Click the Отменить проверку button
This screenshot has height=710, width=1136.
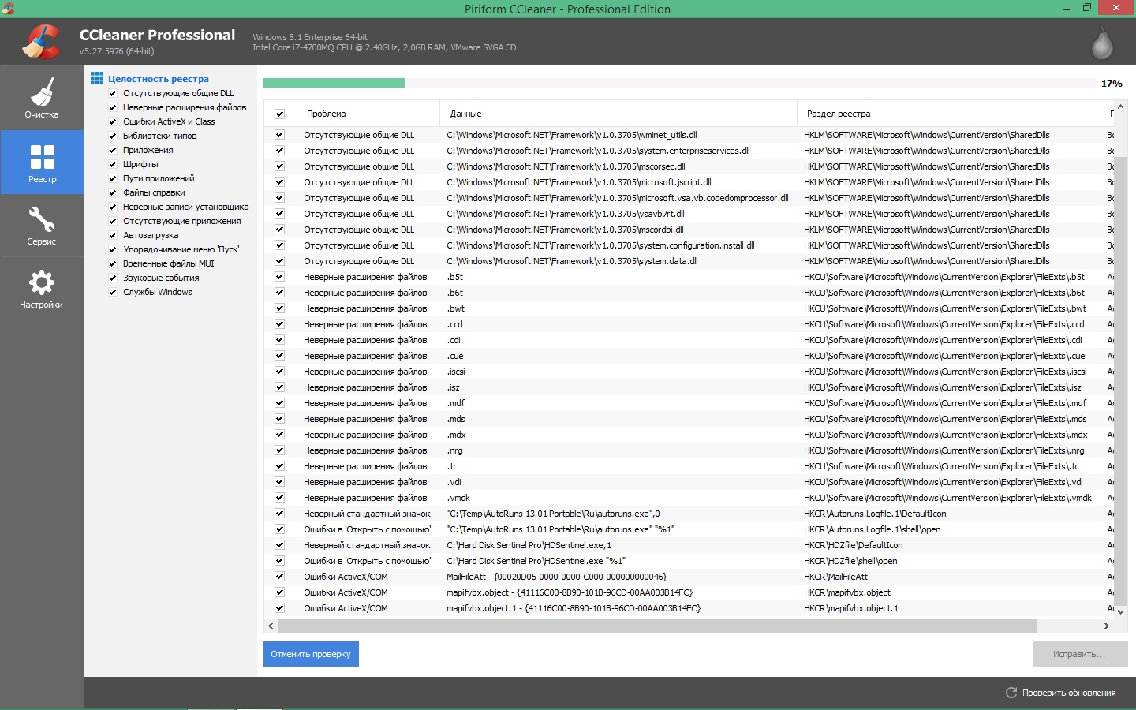click(311, 654)
